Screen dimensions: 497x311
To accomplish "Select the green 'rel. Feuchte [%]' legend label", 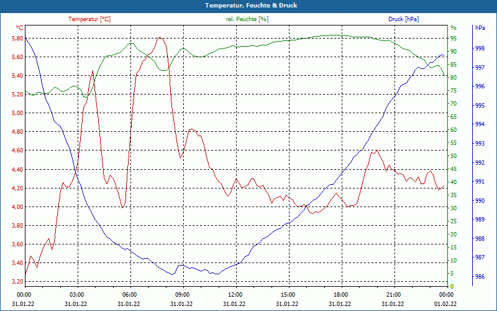I will coord(247,19).
